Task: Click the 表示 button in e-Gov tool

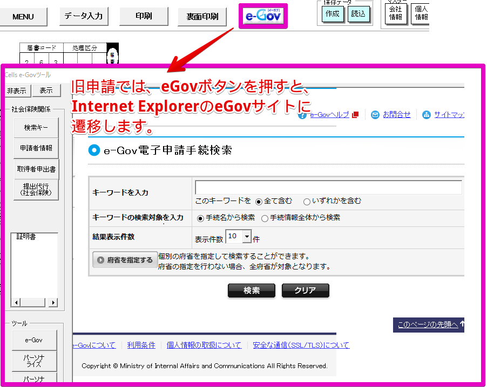Action: (x=46, y=91)
